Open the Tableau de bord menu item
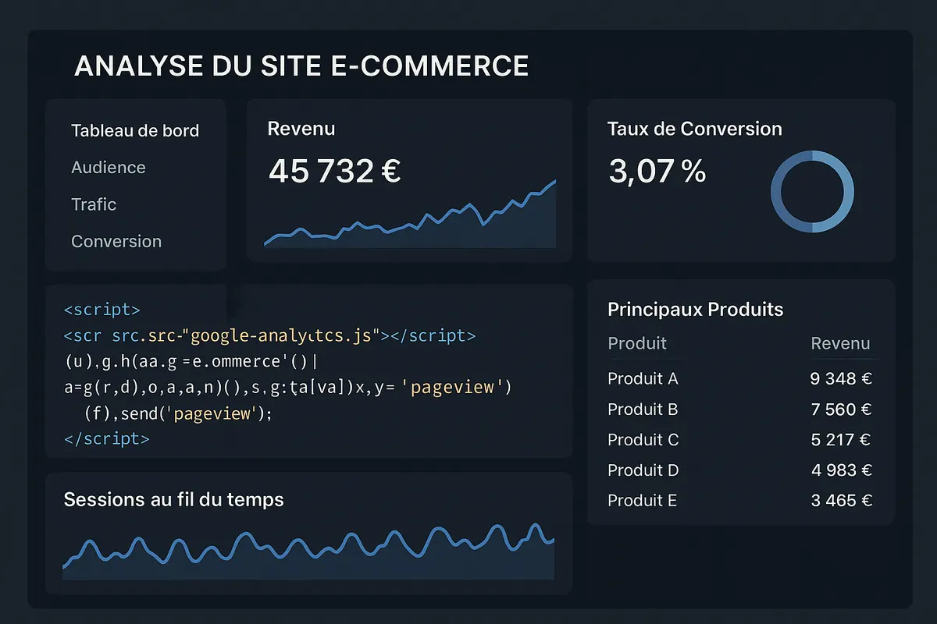This screenshot has height=624, width=937. [x=135, y=131]
